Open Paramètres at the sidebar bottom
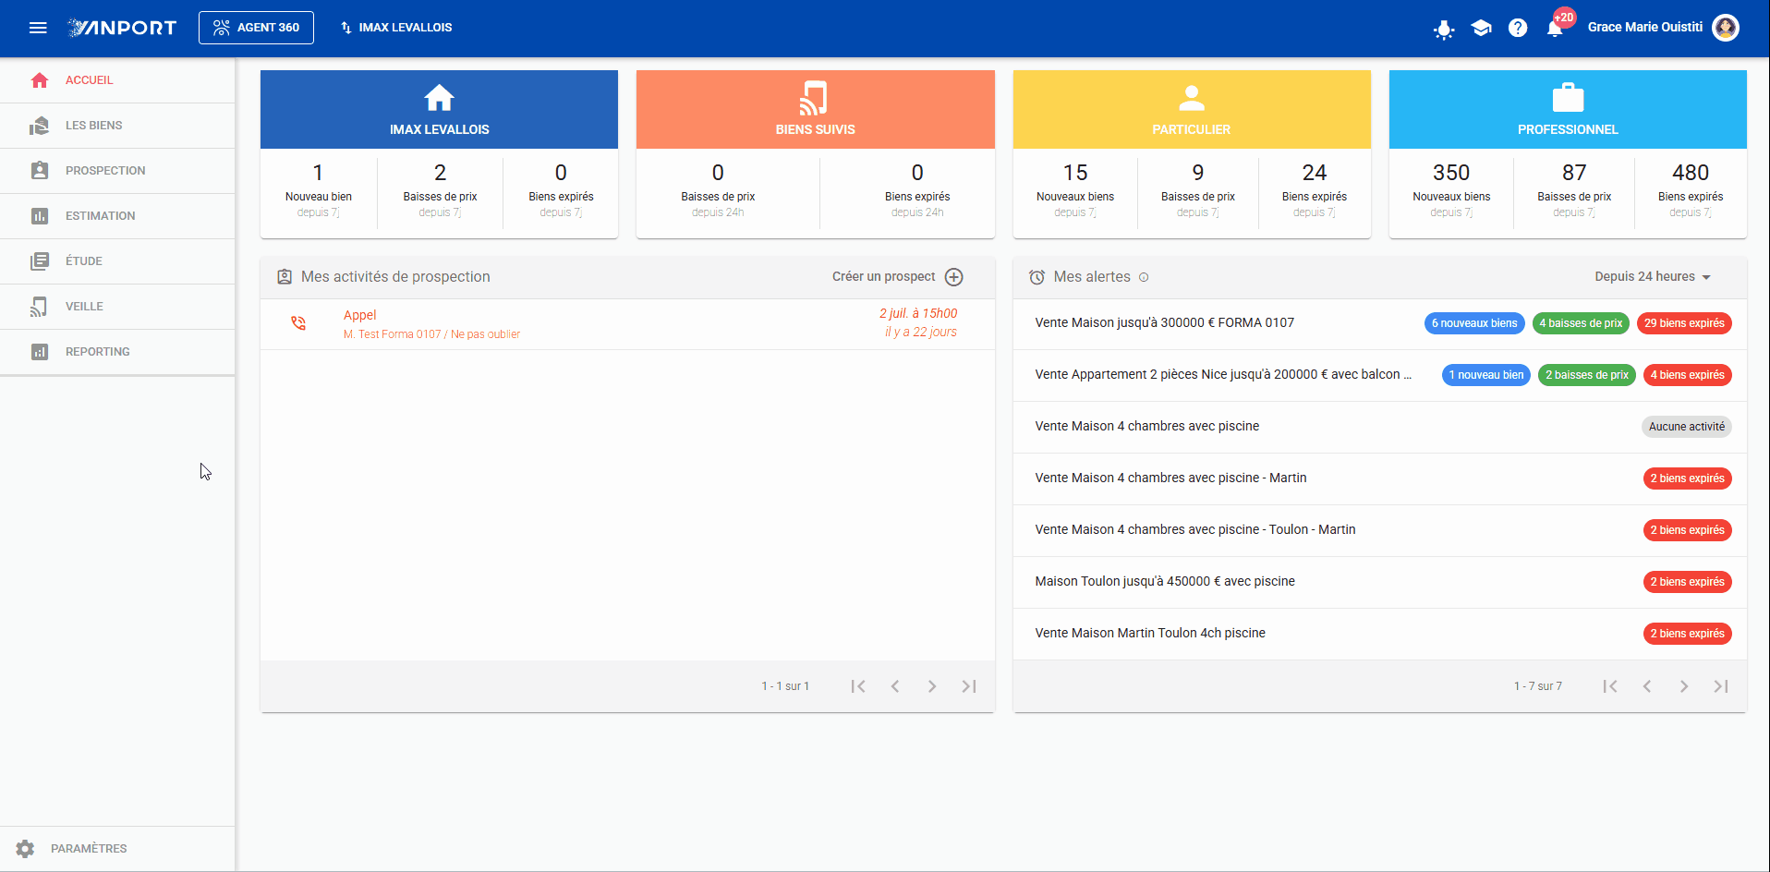Image resolution: width=1770 pixels, height=872 pixels. click(117, 849)
